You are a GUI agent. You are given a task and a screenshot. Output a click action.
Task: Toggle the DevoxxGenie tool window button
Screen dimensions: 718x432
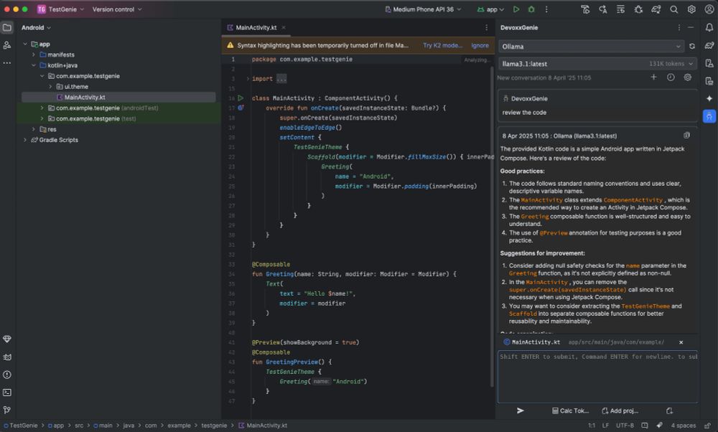pyautogui.click(x=709, y=116)
